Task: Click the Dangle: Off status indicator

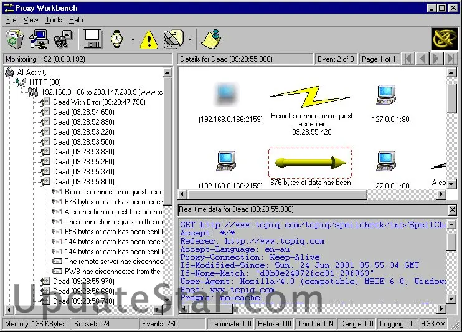Action: [357, 324]
